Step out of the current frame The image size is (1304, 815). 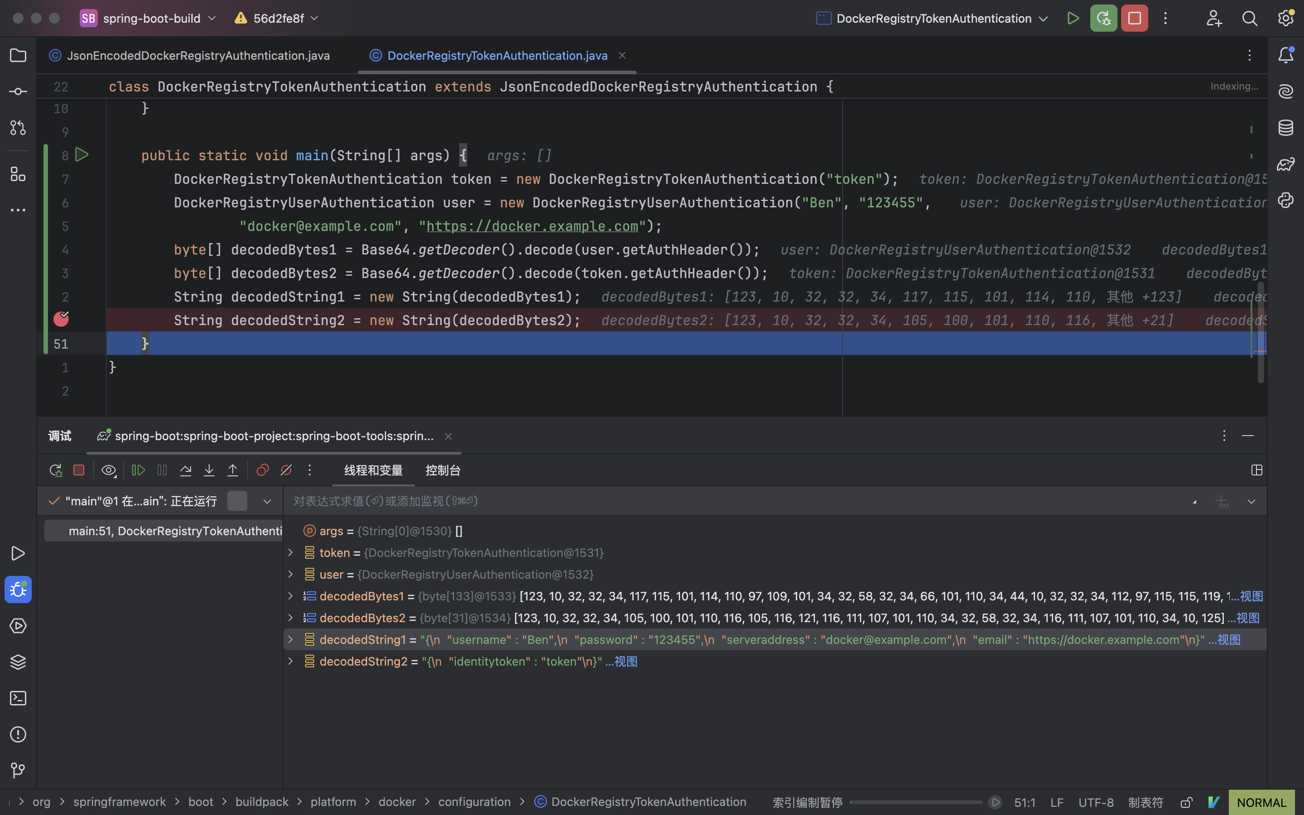pos(233,470)
